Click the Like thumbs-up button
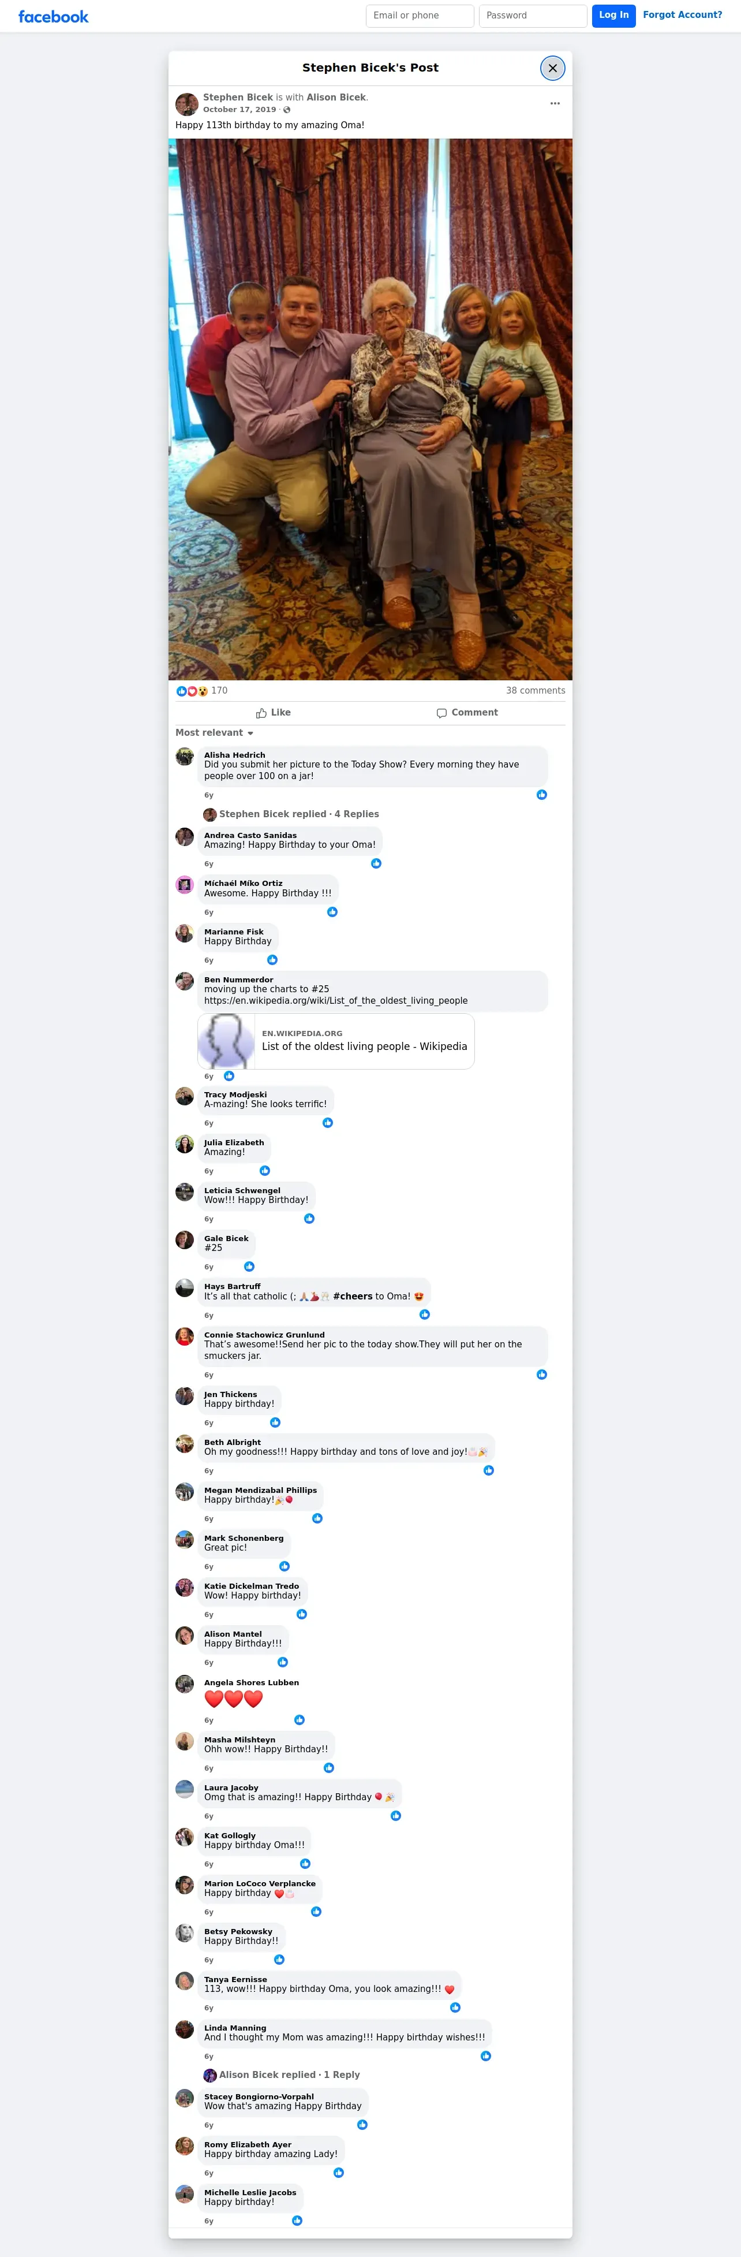741x2257 pixels. click(x=274, y=713)
